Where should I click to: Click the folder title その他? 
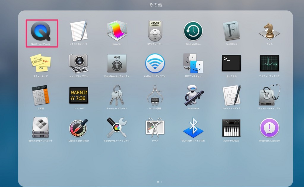tap(156, 5)
